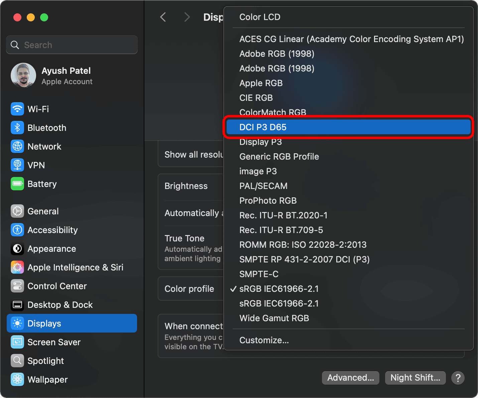The height and width of the screenshot is (398, 478).
Task: Go back with the left chevron
Action: tap(163, 17)
